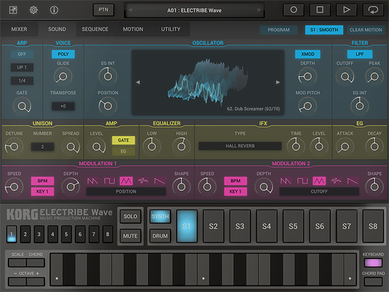Viewport: 389px width, 292px height.
Task: Open pattern name A01 ELECTRIBE Wave selector
Action: (194, 10)
